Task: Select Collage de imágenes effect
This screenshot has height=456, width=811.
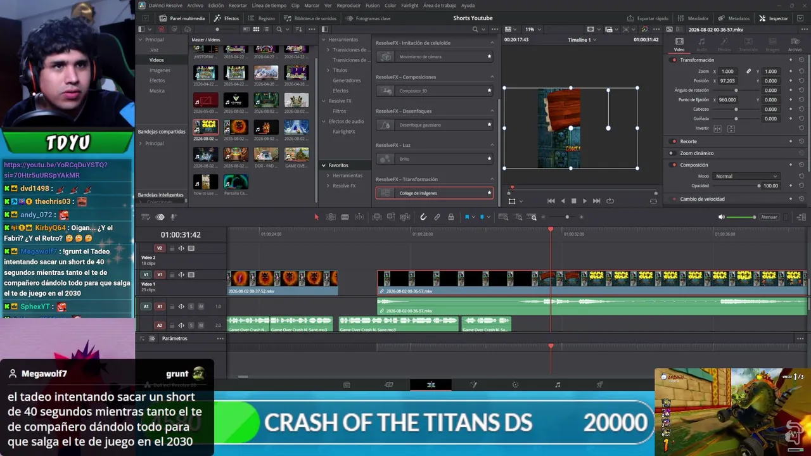Action: coord(435,193)
